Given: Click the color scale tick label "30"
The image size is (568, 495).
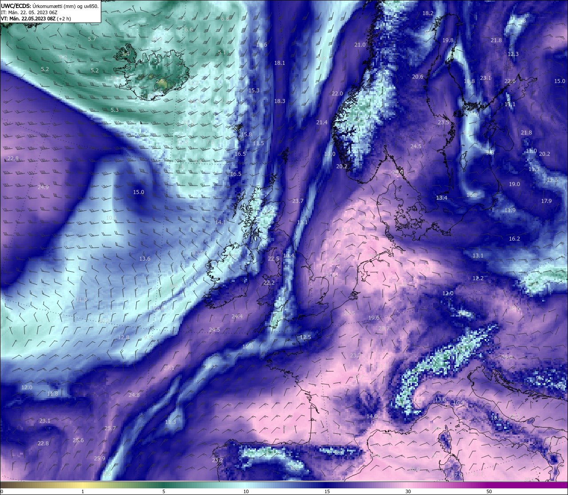Looking at the screenshot, I should (408, 491).
